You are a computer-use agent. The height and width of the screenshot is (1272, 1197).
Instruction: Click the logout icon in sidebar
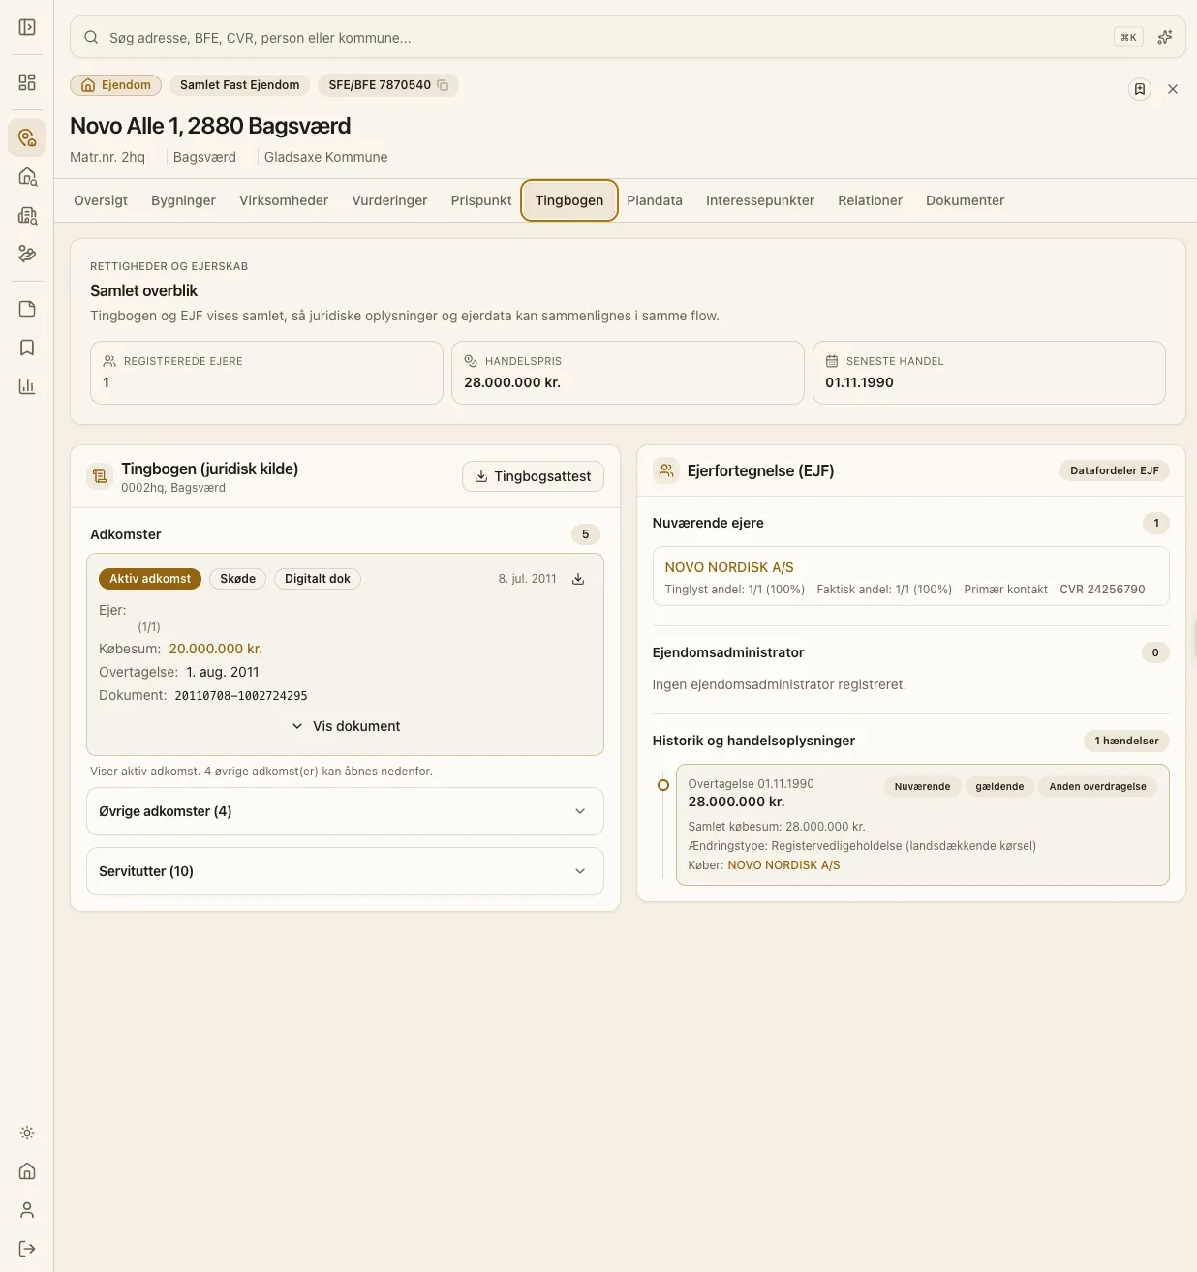coord(27,1249)
